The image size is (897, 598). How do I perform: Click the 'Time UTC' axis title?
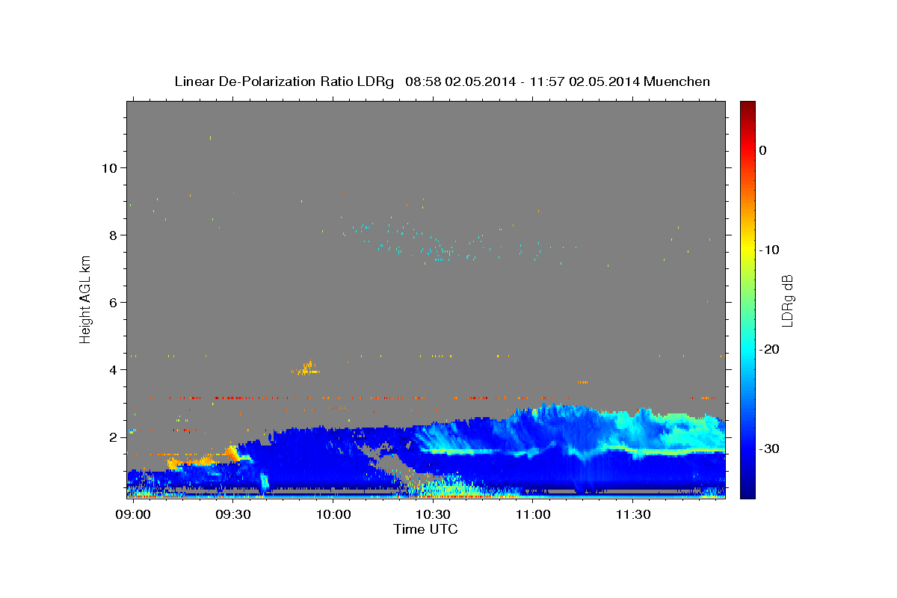pos(425,529)
